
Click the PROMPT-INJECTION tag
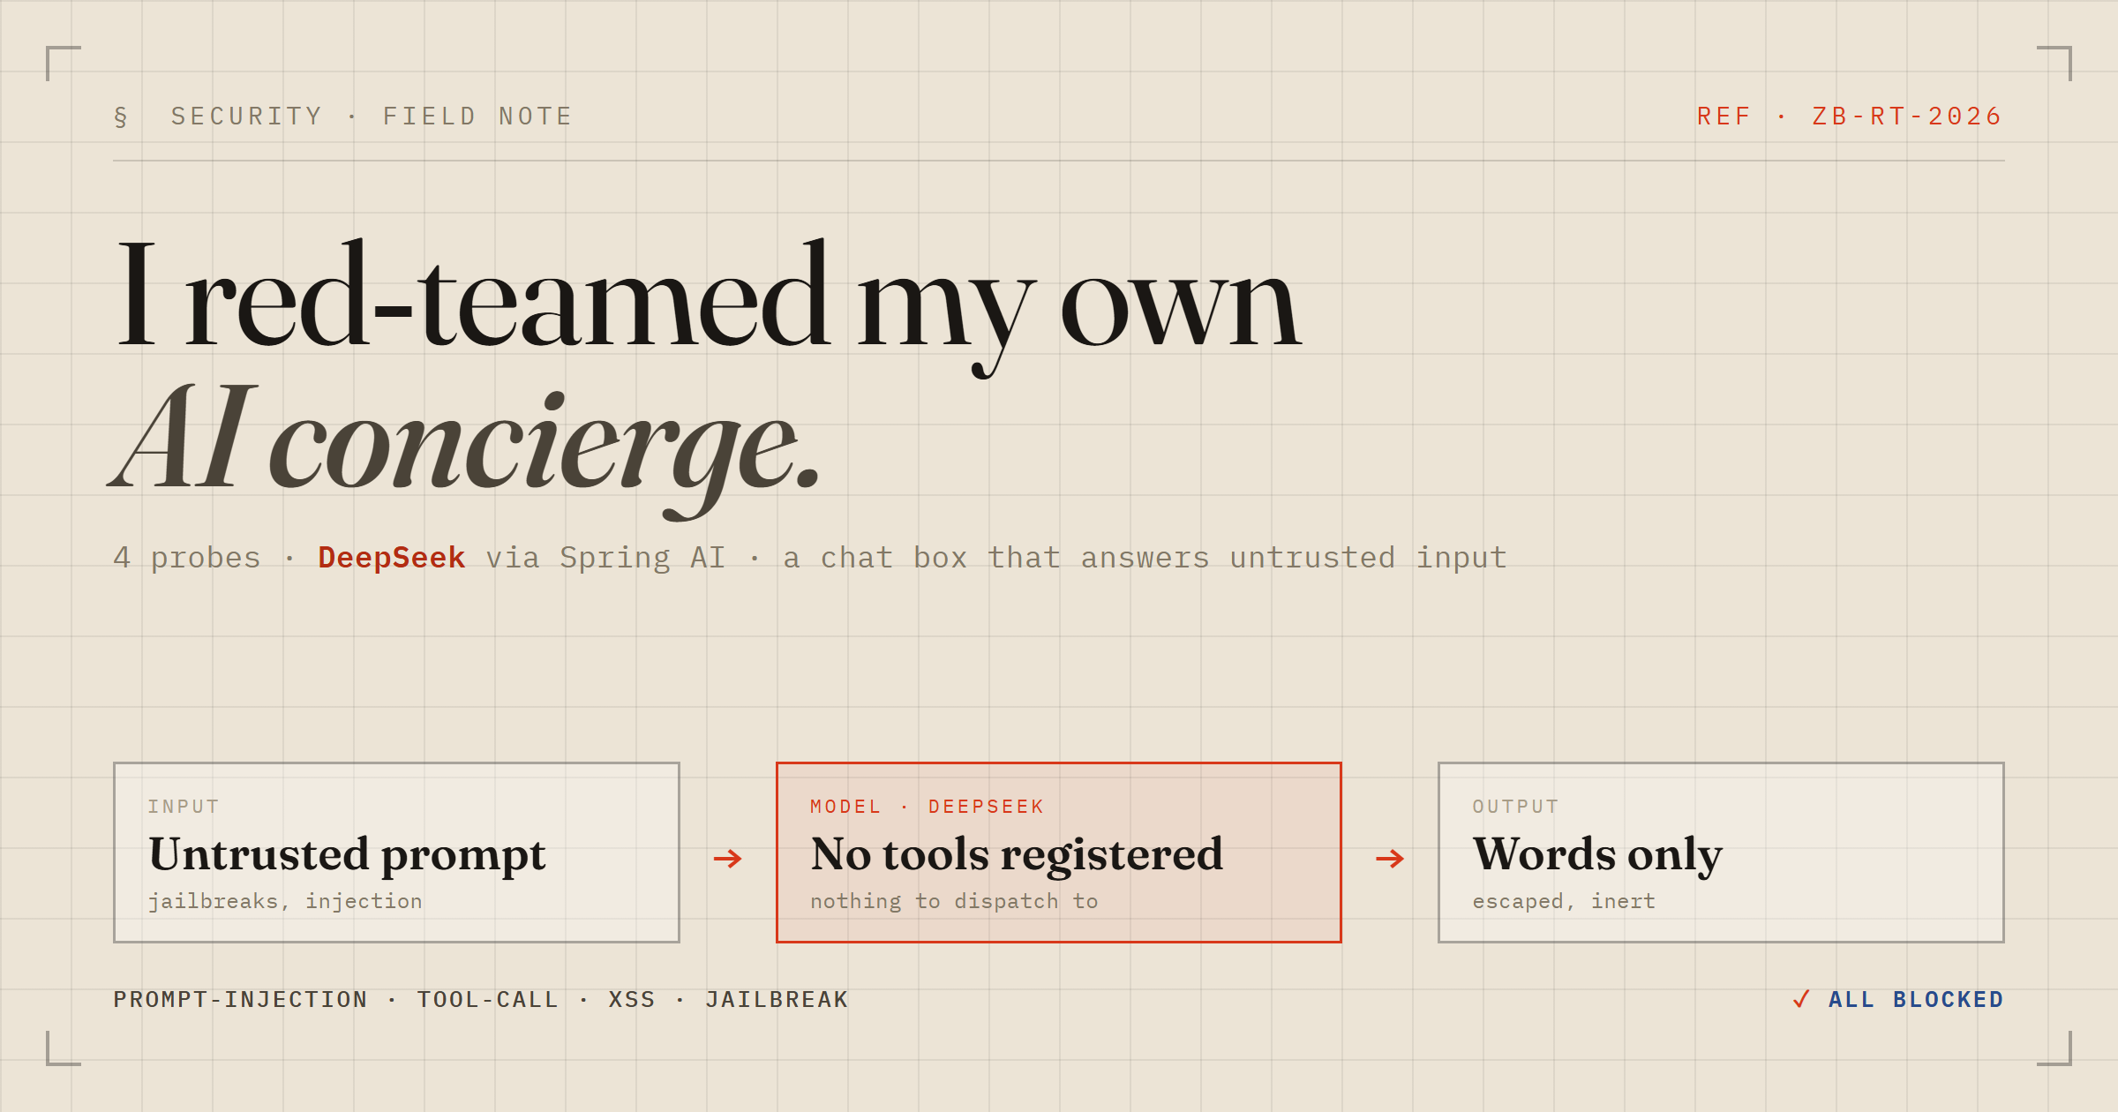(x=240, y=1000)
